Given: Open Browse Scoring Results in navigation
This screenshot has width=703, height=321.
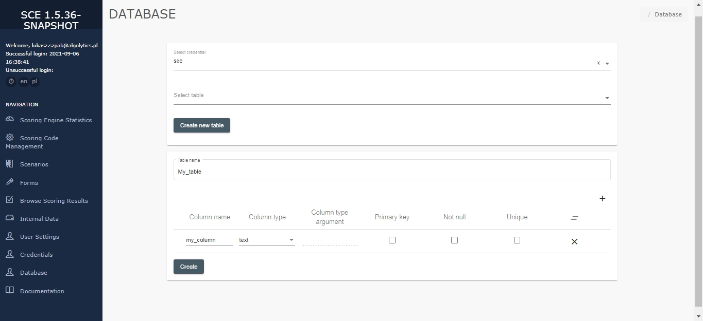Looking at the screenshot, I should (x=54, y=201).
